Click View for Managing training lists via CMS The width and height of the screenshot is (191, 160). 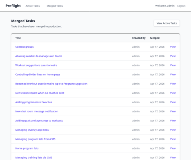(x=173, y=157)
